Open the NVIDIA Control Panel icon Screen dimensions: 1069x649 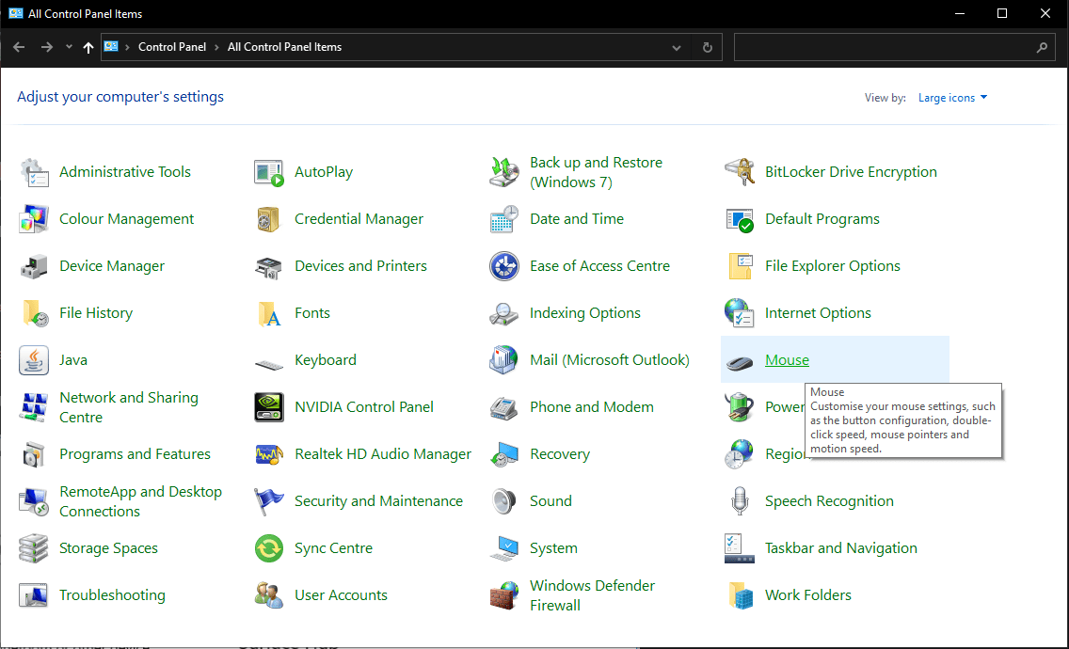click(364, 406)
